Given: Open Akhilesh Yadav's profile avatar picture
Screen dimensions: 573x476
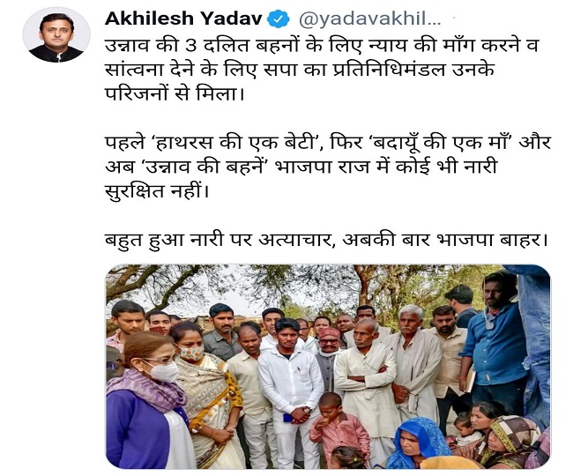Looking at the screenshot, I should [x=56, y=34].
